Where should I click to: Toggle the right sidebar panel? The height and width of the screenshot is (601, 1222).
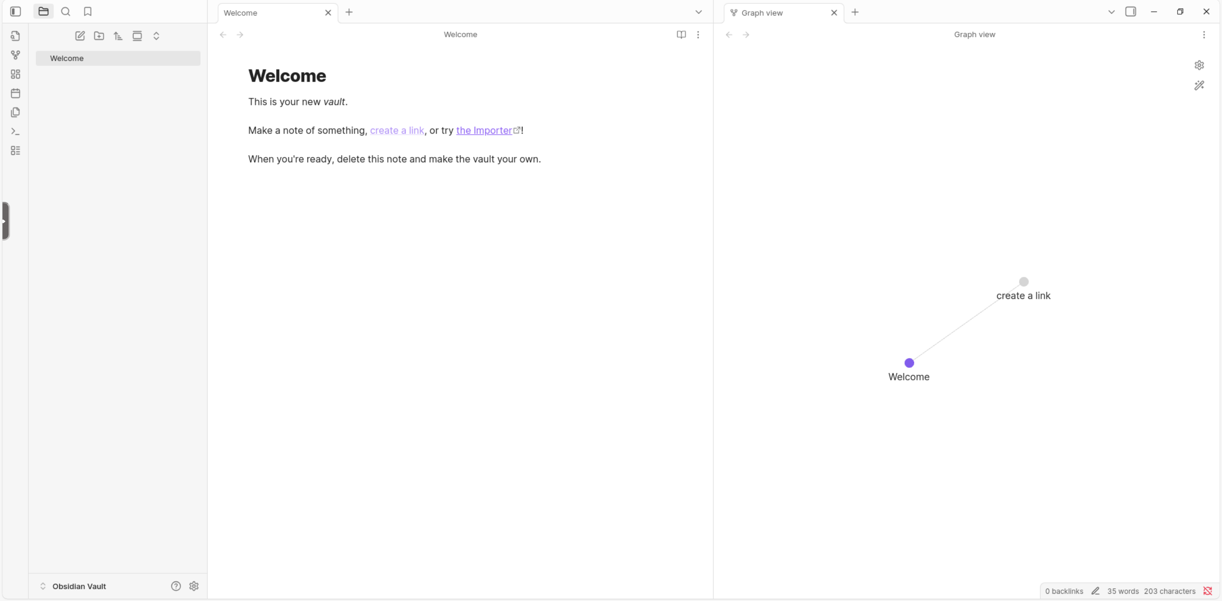1130,11
